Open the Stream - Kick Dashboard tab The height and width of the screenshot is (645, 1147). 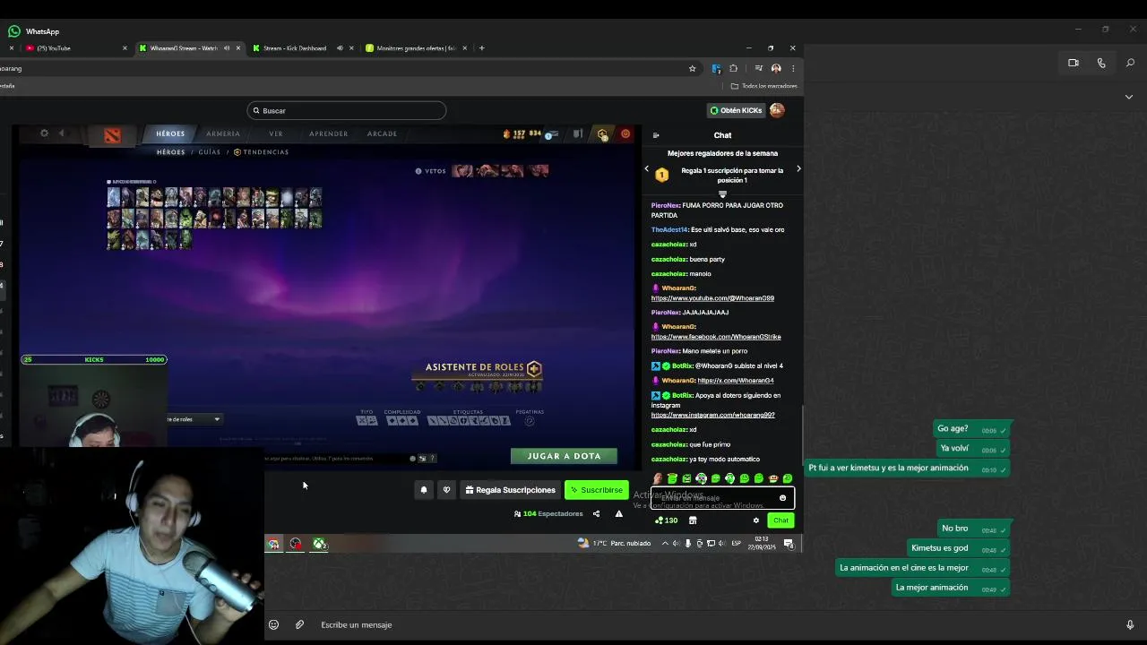(296, 48)
